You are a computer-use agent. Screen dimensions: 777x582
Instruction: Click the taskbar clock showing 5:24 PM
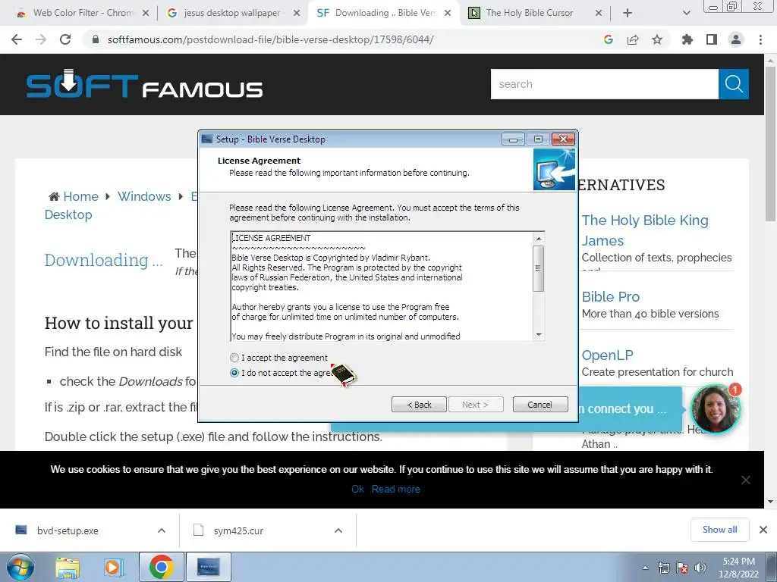[738, 568]
